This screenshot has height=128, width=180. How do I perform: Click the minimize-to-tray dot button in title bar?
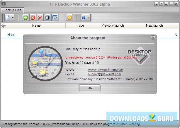[156, 4]
